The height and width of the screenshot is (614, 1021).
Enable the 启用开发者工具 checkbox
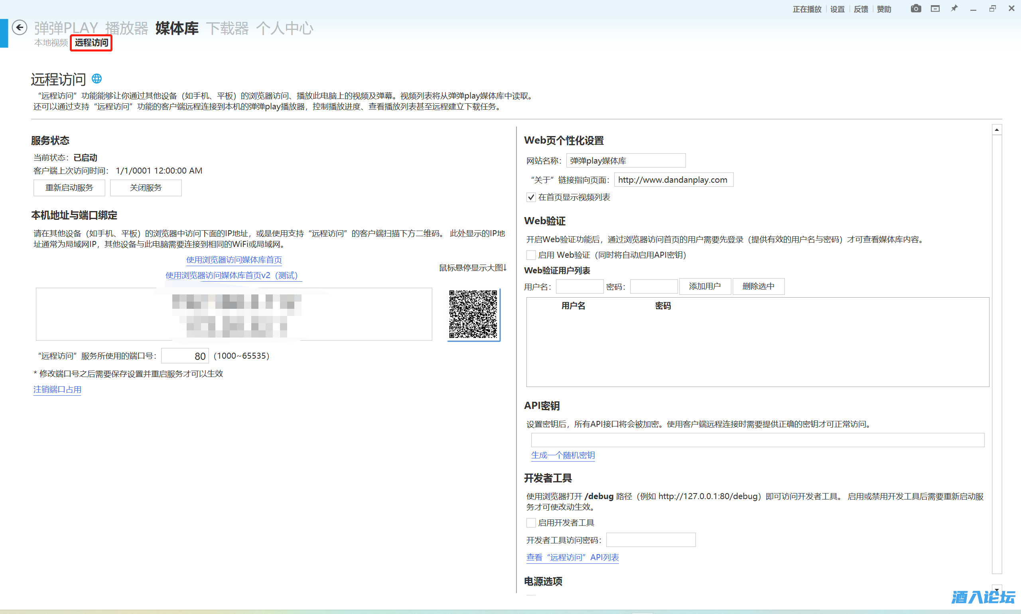pos(531,523)
